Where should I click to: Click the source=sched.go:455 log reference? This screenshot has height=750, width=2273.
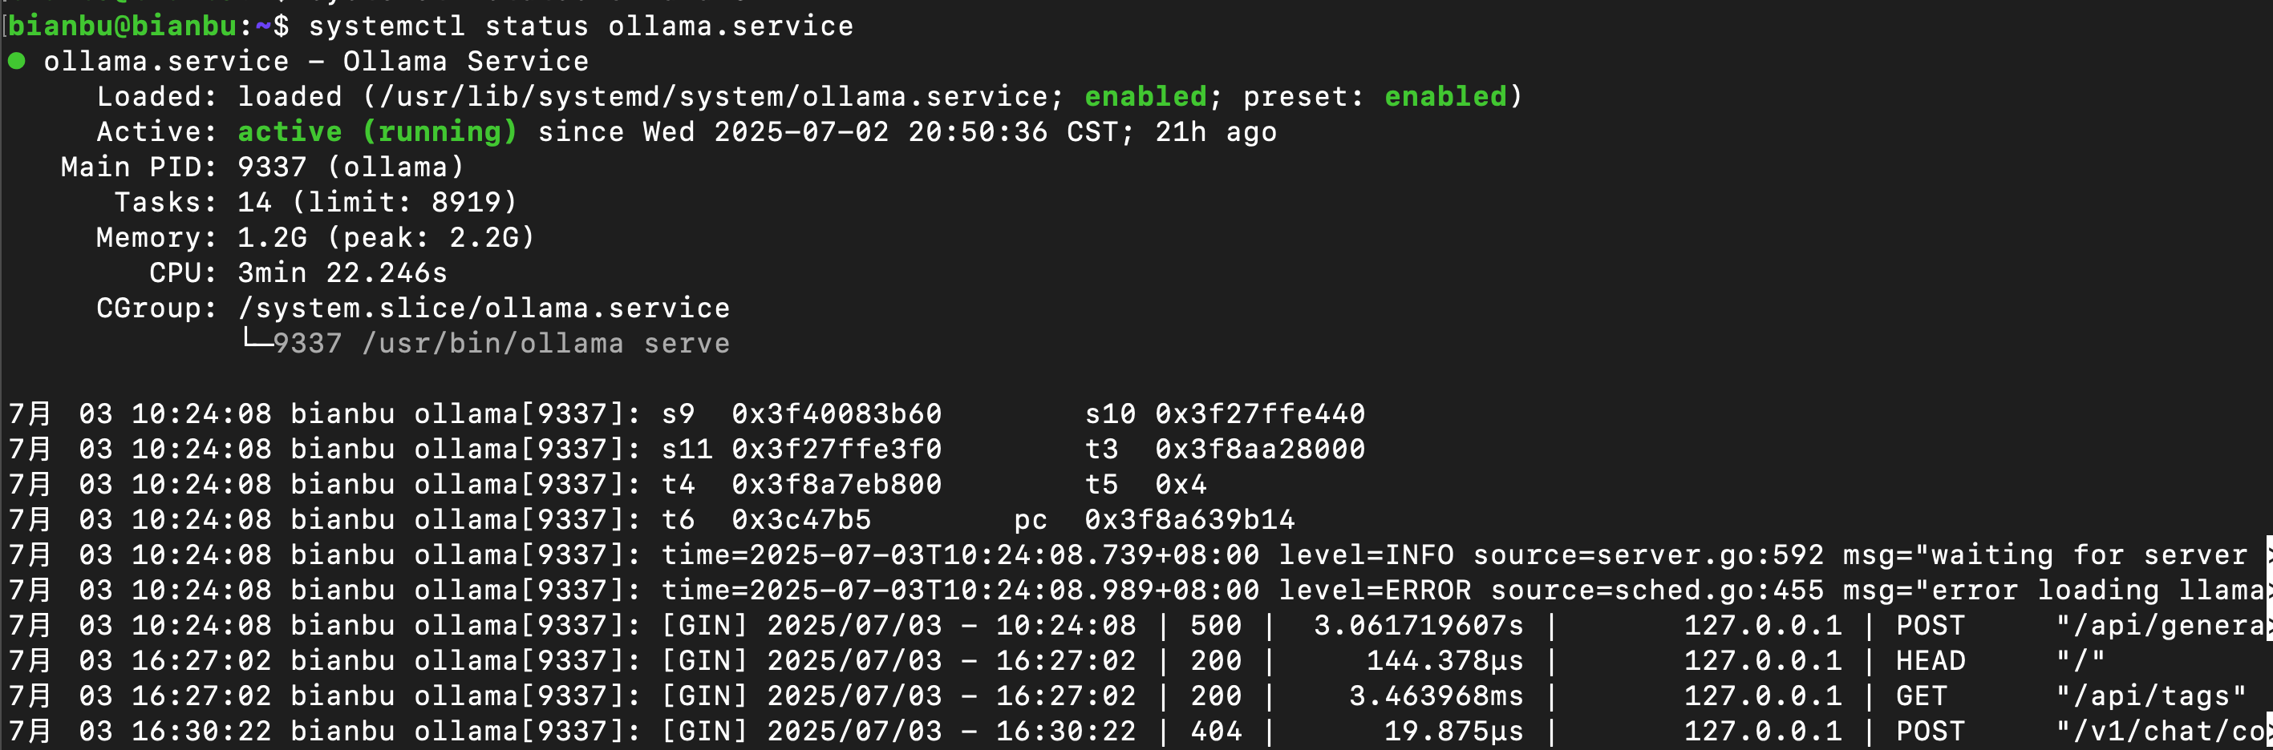point(1656,590)
